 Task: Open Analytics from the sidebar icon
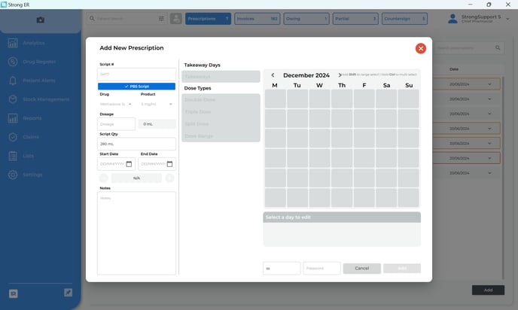[13, 43]
